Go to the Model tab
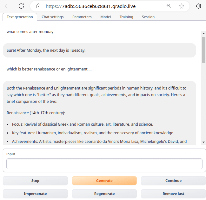The width and height of the screenshot is (206, 200). [x=106, y=17]
